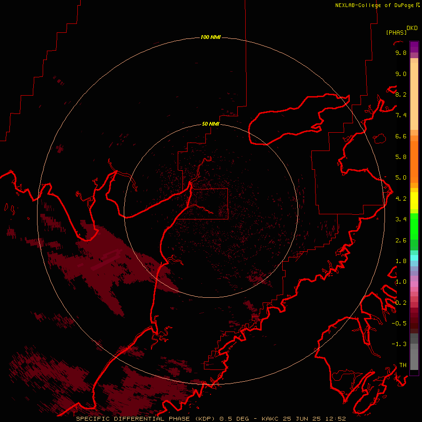
Task: Click the 50 NMI range ring label
Action: coord(211,124)
